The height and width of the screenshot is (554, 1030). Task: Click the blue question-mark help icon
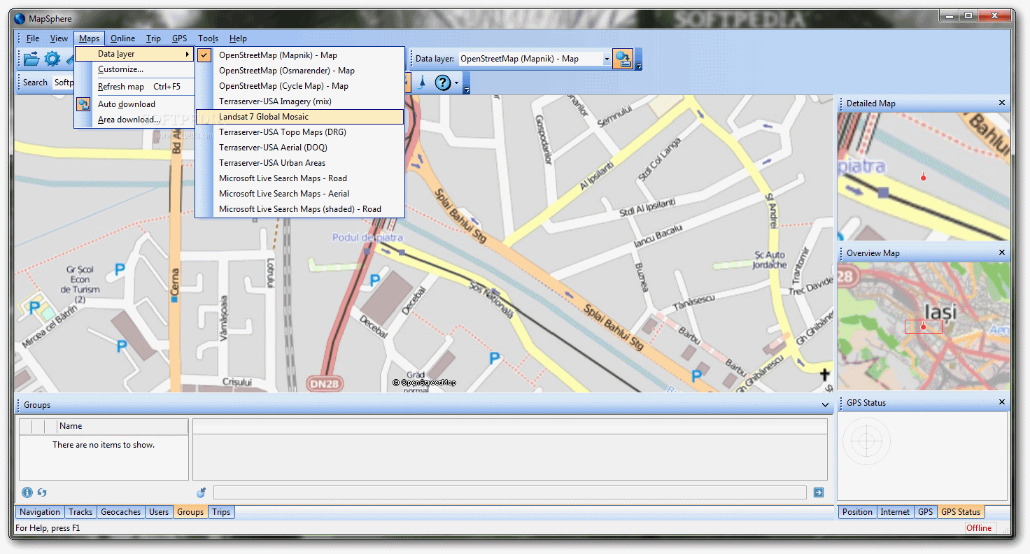click(442, 83)
